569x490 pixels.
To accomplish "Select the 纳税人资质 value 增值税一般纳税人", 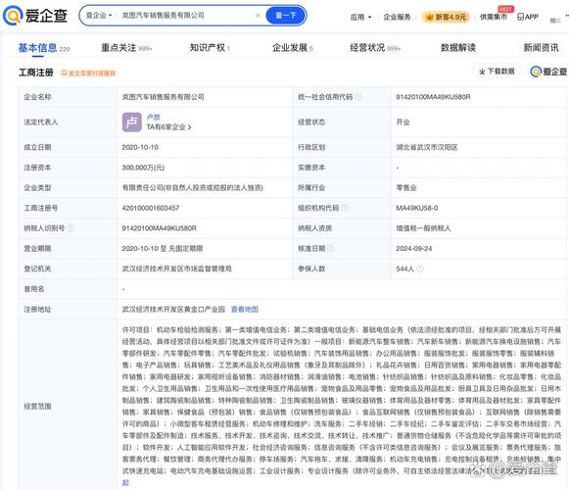I will [423, 228].
